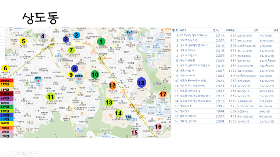The height and width of the screenshot is (157, 280).
Task: Go to the previous slide with arrow control
Action: [x=3, y=154]
